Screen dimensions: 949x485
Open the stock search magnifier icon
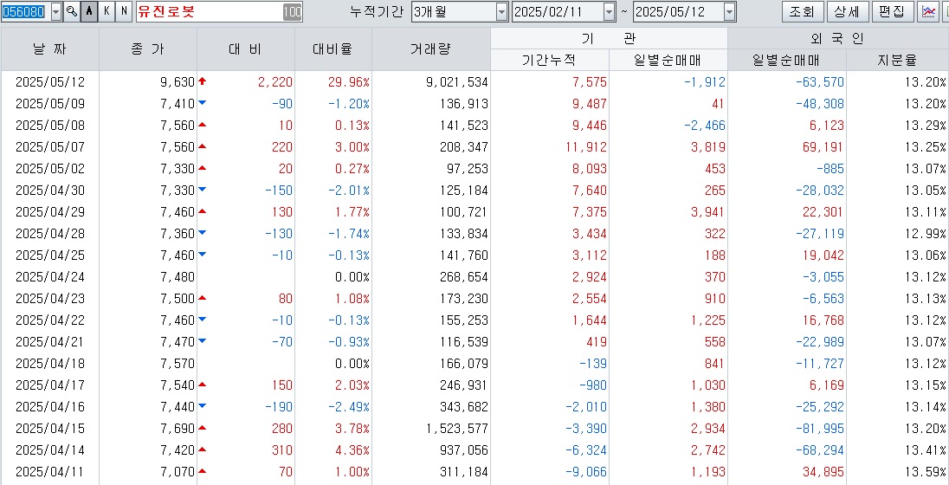(71, 11)
